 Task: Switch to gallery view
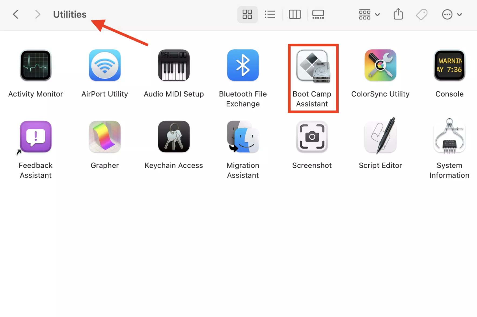tap(318, 14)
